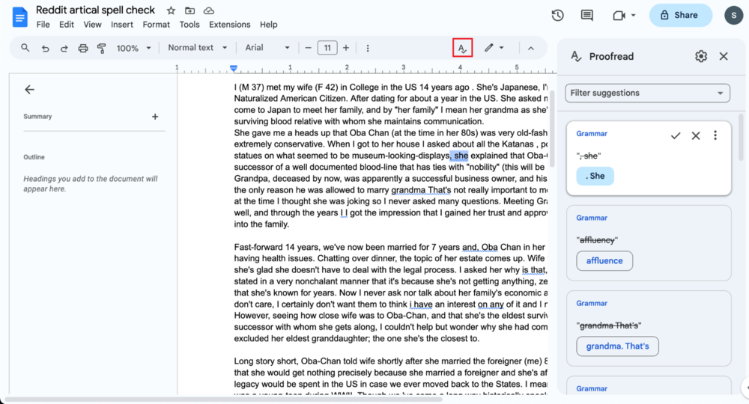Add a summary with plus icon
Screen dimensions: 749x404
pos(155,117)
